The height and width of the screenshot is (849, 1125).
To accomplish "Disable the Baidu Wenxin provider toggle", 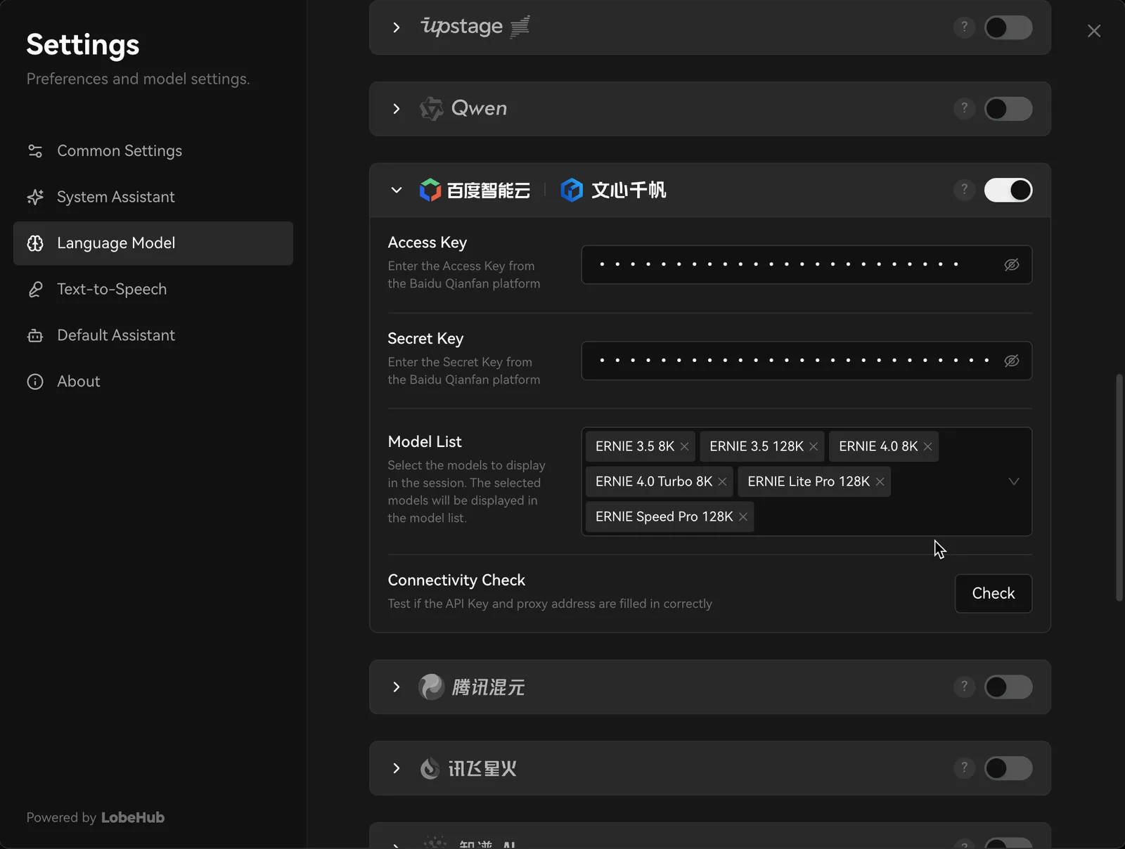I will click(1008, 190).
